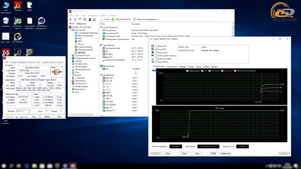
Task: Expand the Хранение данных tree node
Action: point(70,69)
